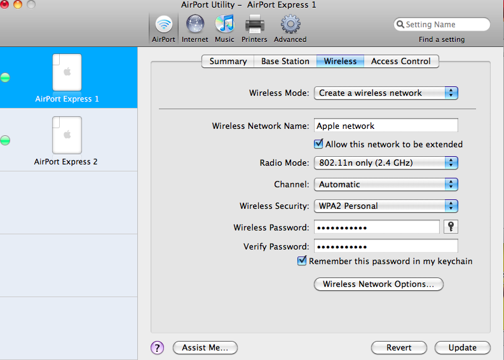
Task: Click the Update button
Action: (463, 347)
